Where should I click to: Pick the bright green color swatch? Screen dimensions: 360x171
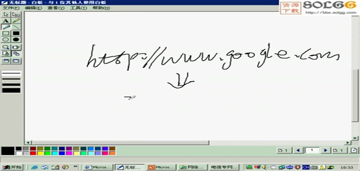(47, 153)
